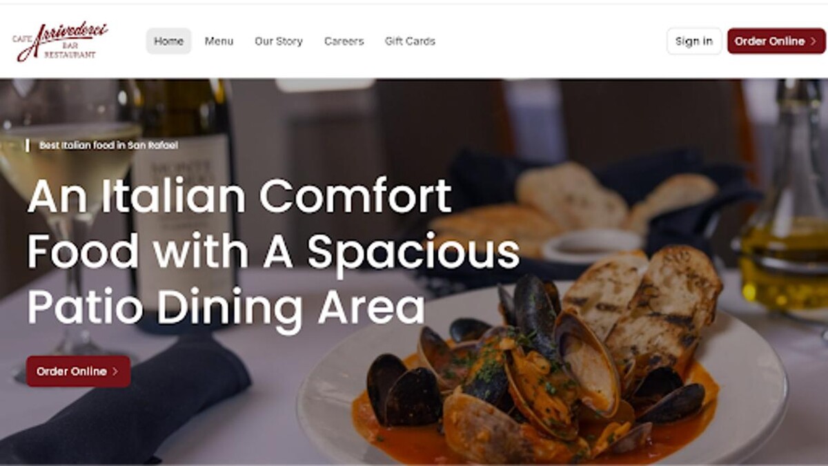Click the Order Online button below the headline
The height and width of the screenshot is (466, 828).
point(78,371)
